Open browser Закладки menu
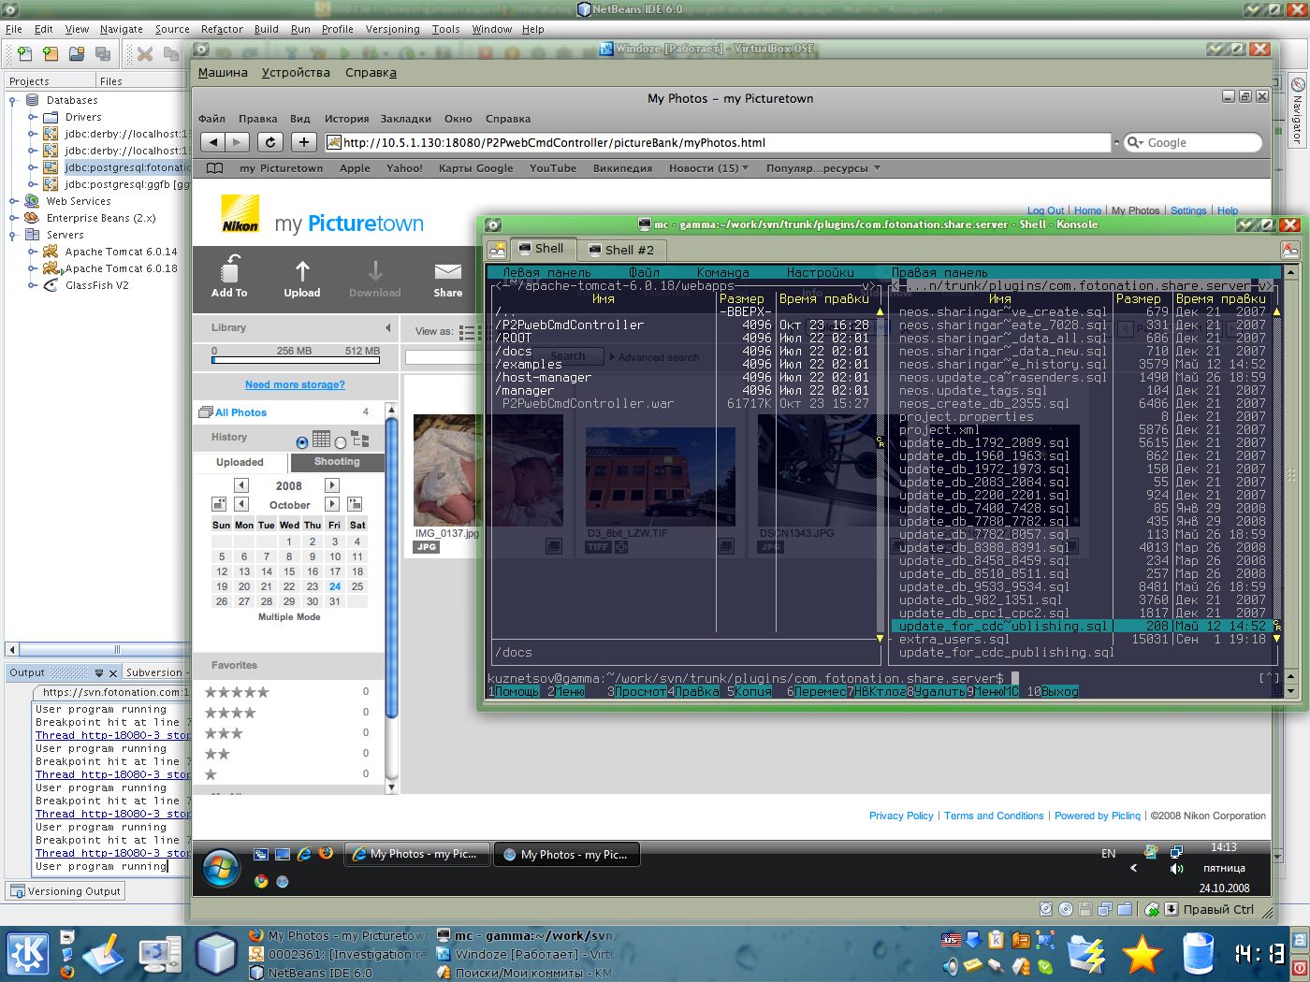1310x982 pixels. click(405, 119)
